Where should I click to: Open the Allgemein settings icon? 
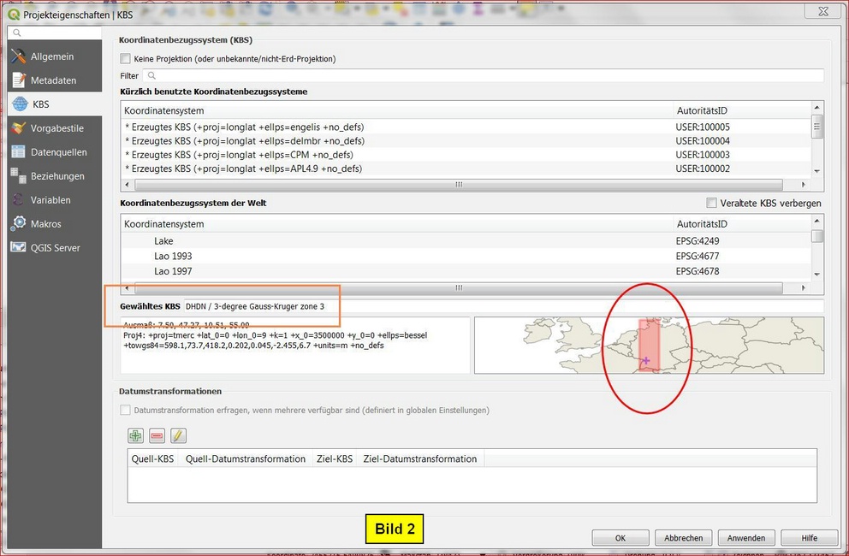pos(18,56)
